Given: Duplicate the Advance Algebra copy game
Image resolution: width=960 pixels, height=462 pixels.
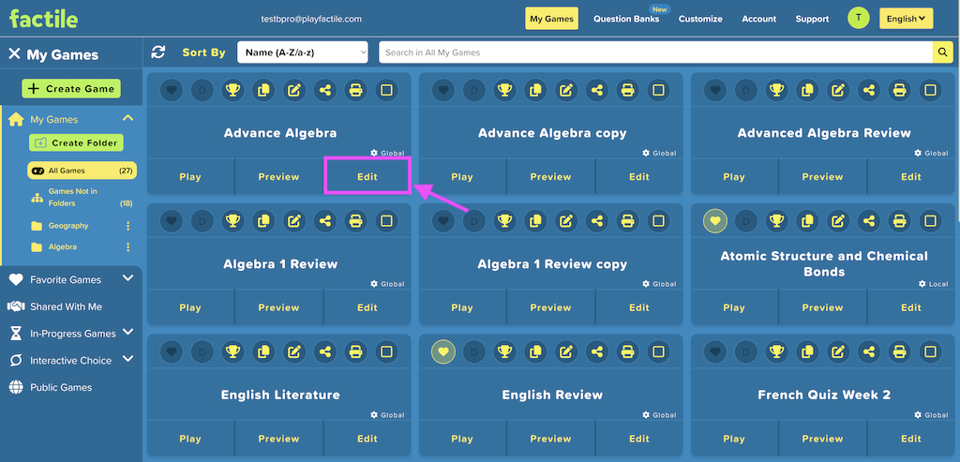Looking at the screenshot, I should point(535,90).
